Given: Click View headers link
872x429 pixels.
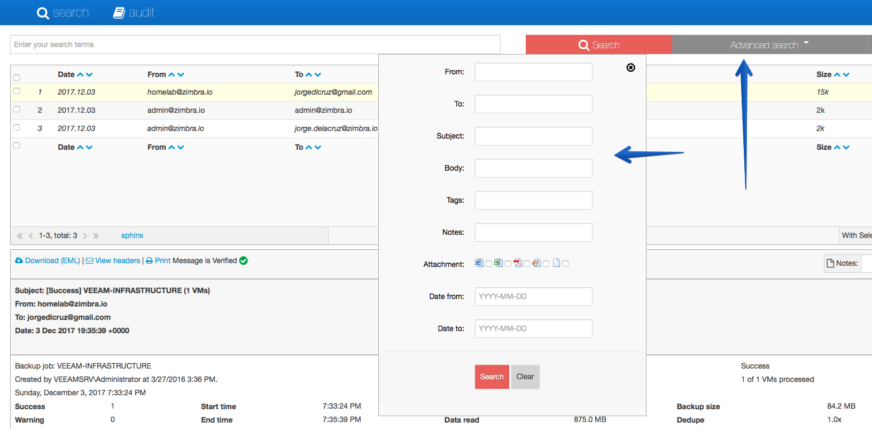Looking at the screenshot, I should pyautogui.click(x=113, y=261).
